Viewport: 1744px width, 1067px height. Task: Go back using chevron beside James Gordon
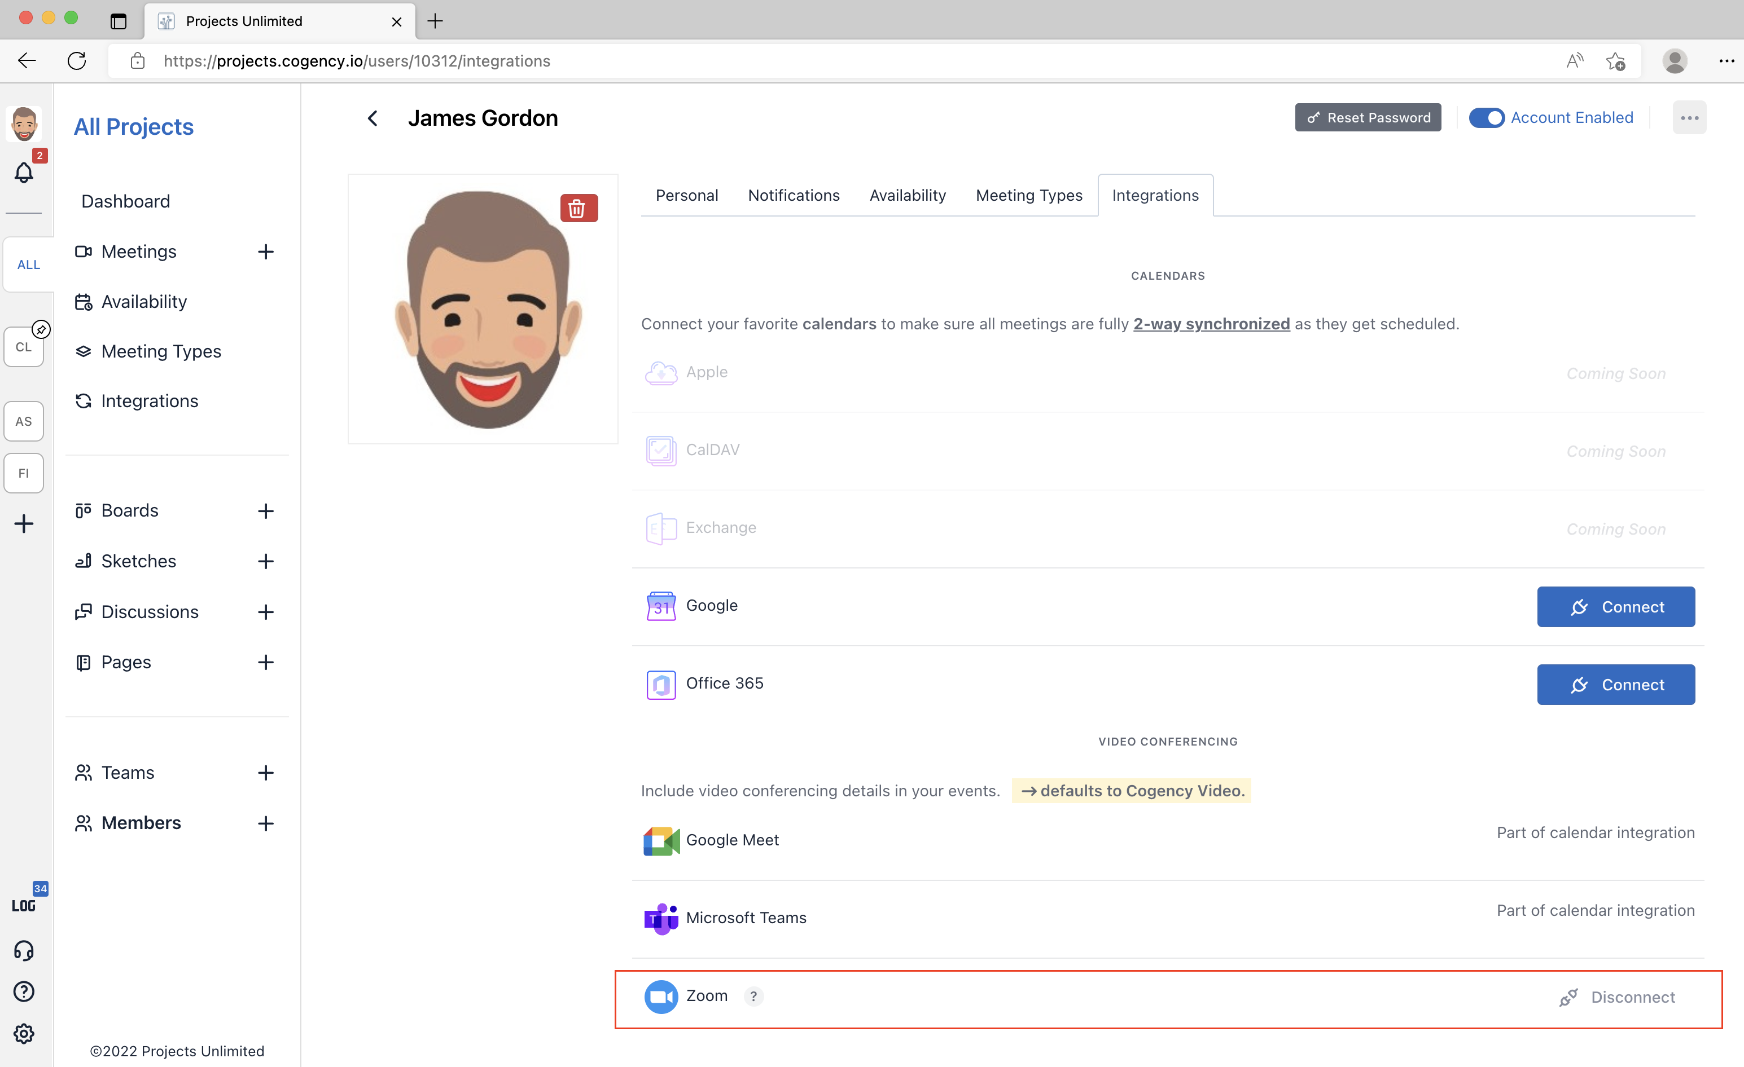(373, 118)
